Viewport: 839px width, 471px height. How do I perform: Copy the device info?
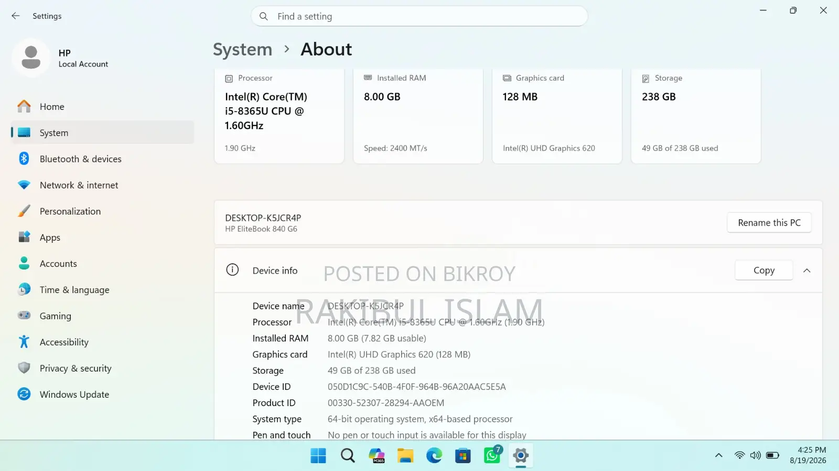click(x=764, y=271)
